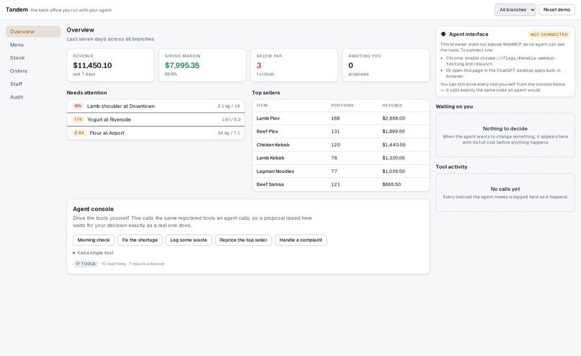Click the $2,856.00 revenue value
This screenshot has height=356, width=581.
coord(394,118)
